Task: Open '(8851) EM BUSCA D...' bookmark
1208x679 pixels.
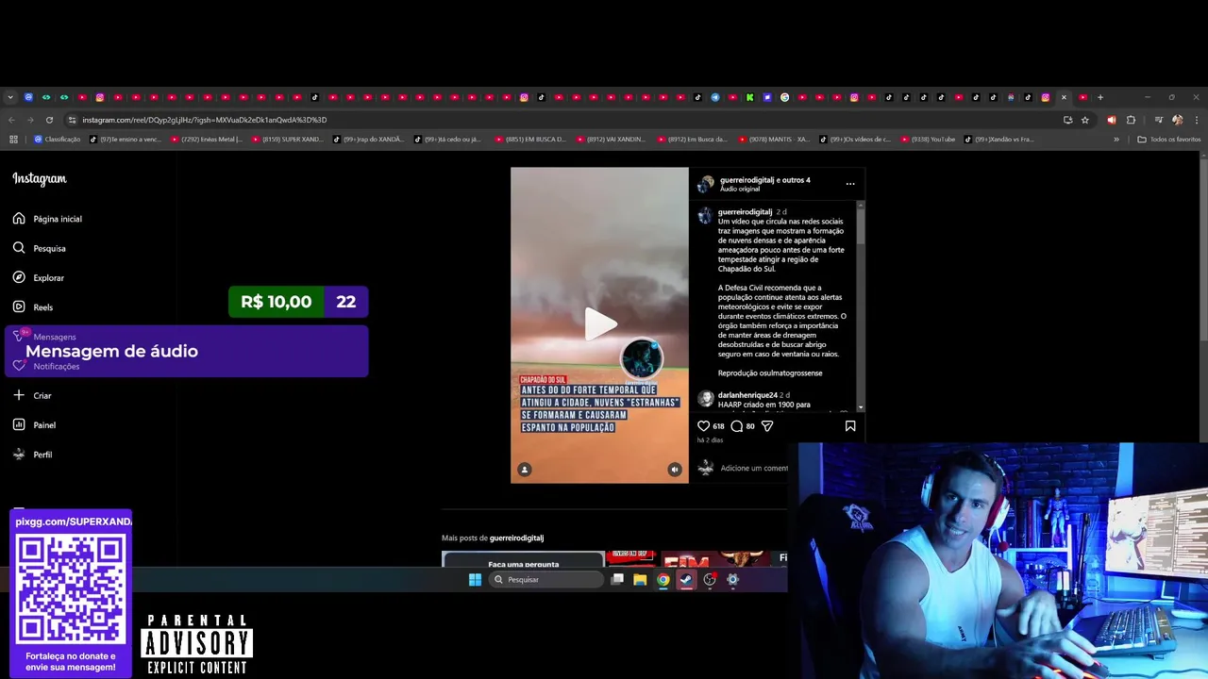Action: (x=531, y=140)
